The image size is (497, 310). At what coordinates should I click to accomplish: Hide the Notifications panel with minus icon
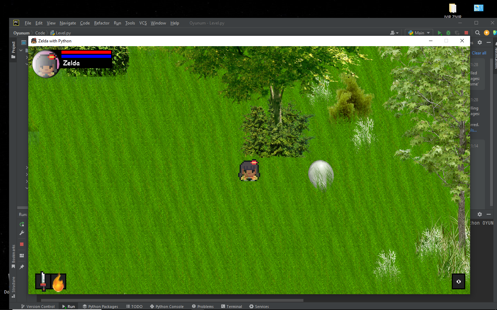[x=489, y=42]
